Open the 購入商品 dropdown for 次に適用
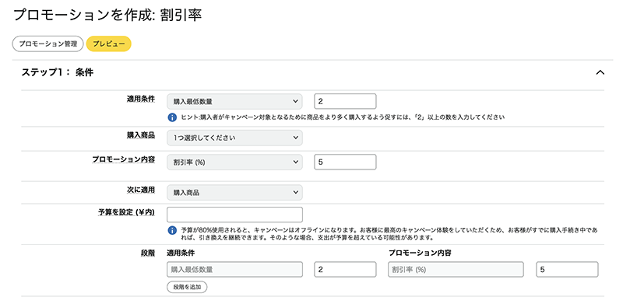The image size is (623, 297). (235, 192)
